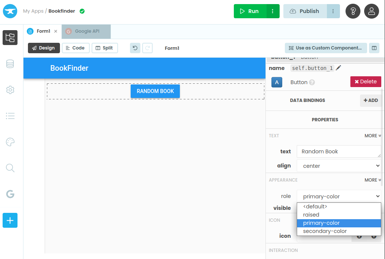Click the blue plus add-feature icon
Viewport: 385px width, 259px height.
10,220
